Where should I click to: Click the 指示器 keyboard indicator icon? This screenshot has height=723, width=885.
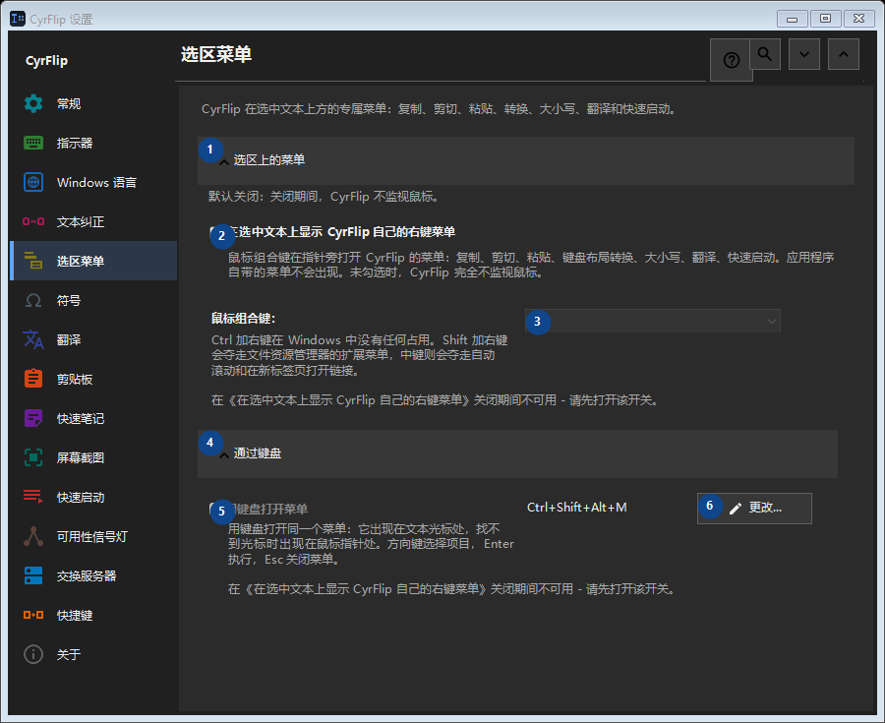33,143
